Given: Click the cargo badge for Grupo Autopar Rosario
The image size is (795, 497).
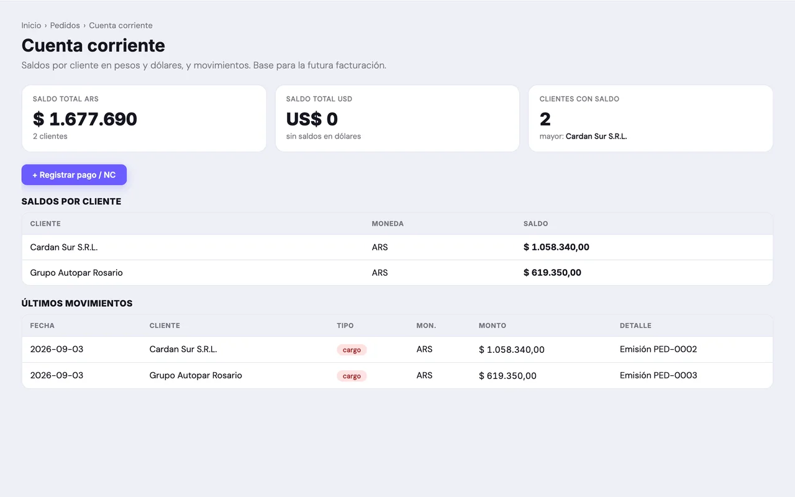Looking at the screenshot, I should coord(352,376).
